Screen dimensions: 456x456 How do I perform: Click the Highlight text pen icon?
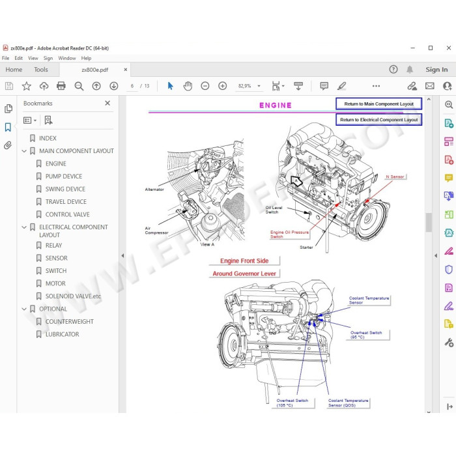coord(342,86)
